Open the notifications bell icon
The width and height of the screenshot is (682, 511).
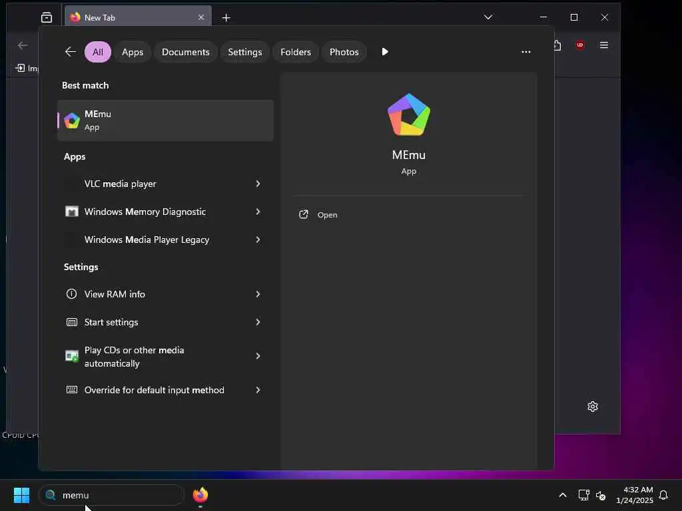point(663,495)
